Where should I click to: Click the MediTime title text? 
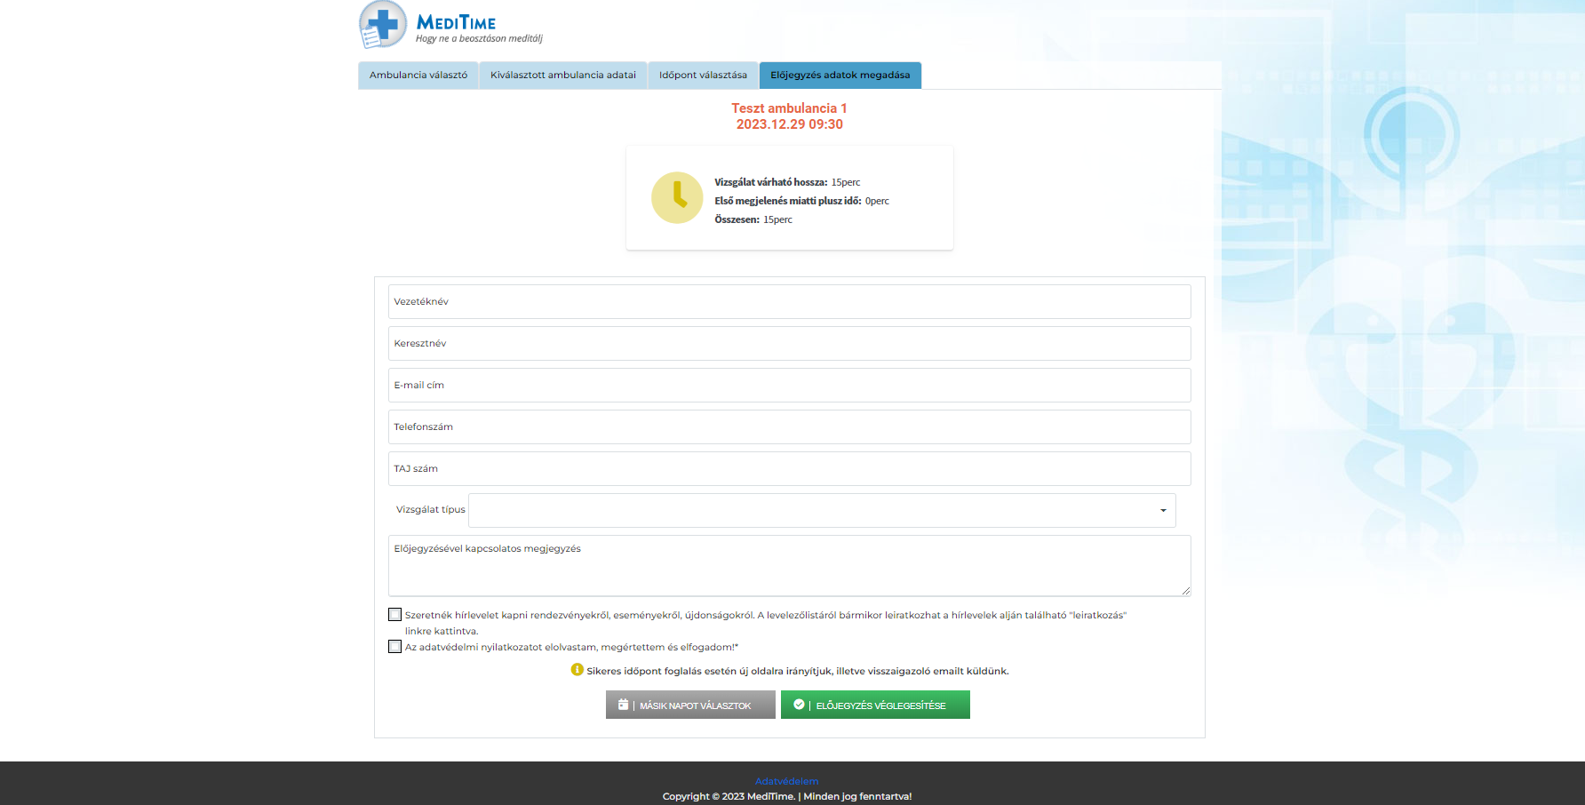click(x=456, y=23)
